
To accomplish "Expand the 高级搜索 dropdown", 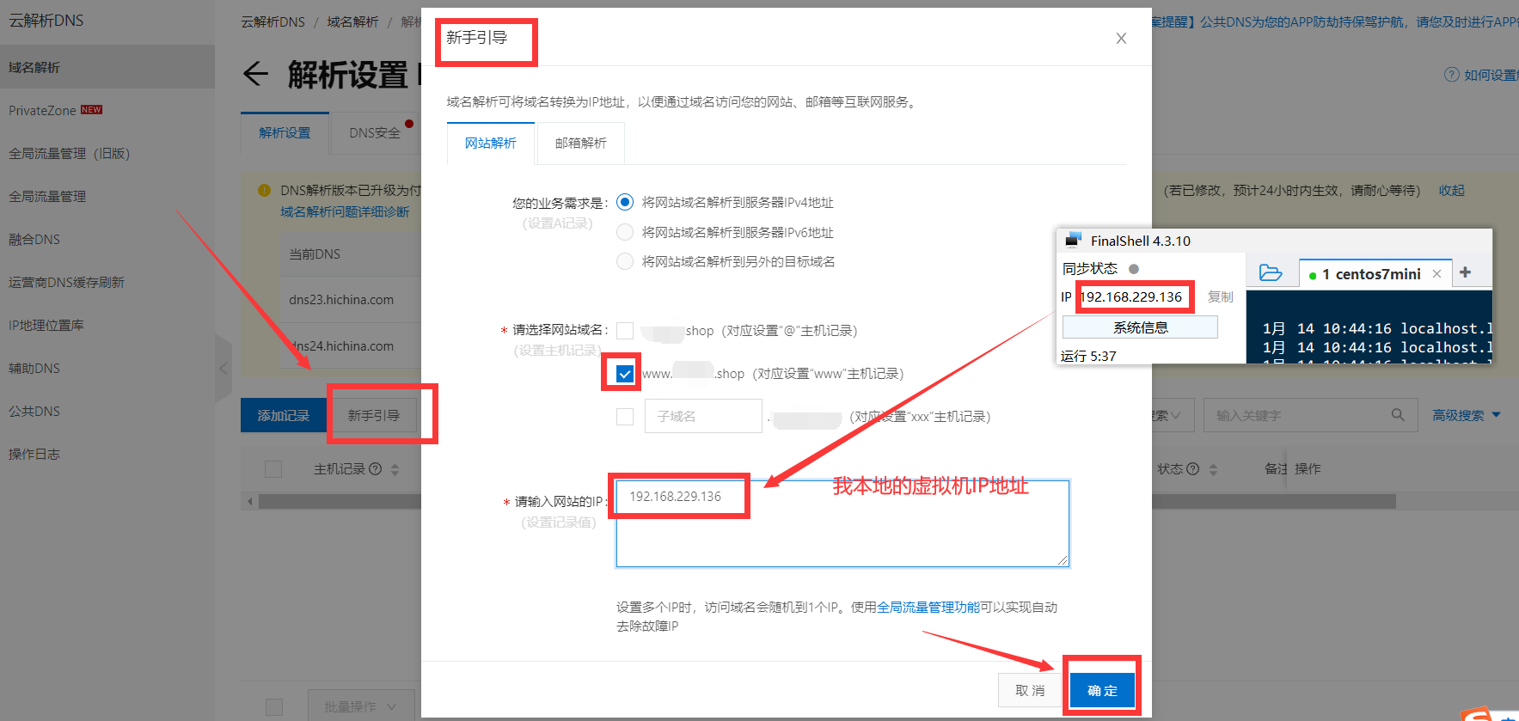I will click(1467, 415).
